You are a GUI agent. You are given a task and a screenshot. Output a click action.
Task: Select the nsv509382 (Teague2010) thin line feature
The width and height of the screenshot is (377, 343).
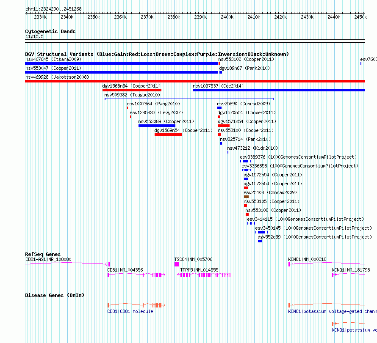189,99
